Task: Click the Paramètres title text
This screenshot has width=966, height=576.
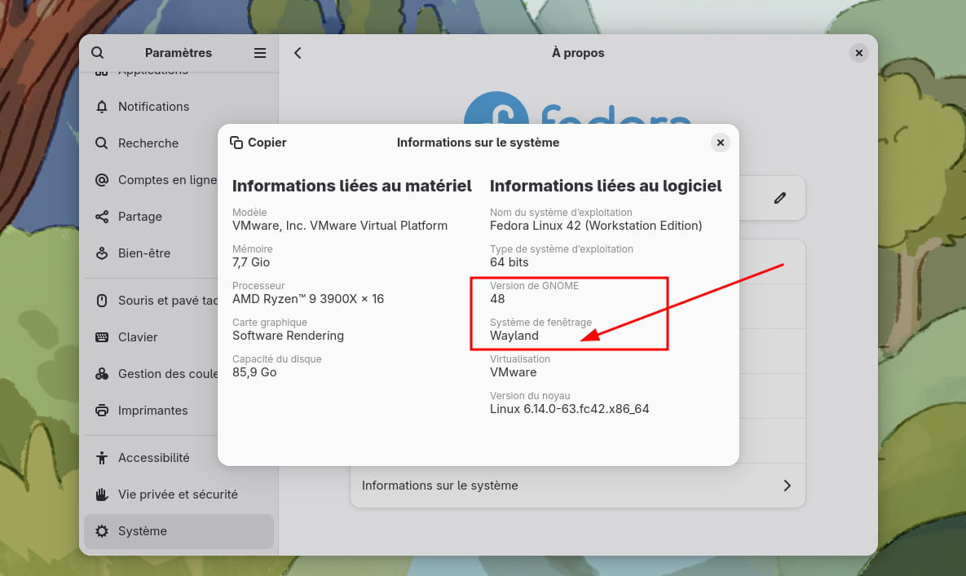Action: [178, 53]
